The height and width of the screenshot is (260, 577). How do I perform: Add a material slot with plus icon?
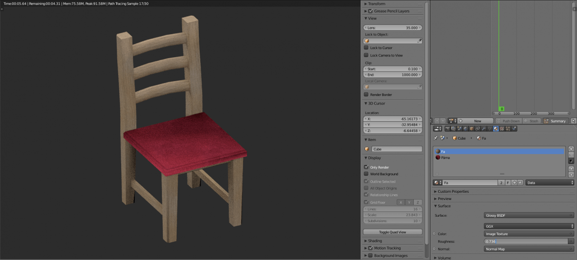click(x=571, y=149)
